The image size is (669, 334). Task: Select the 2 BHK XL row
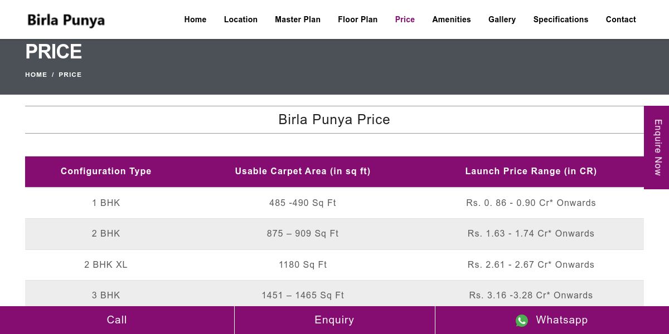click(x=106, y=265)
